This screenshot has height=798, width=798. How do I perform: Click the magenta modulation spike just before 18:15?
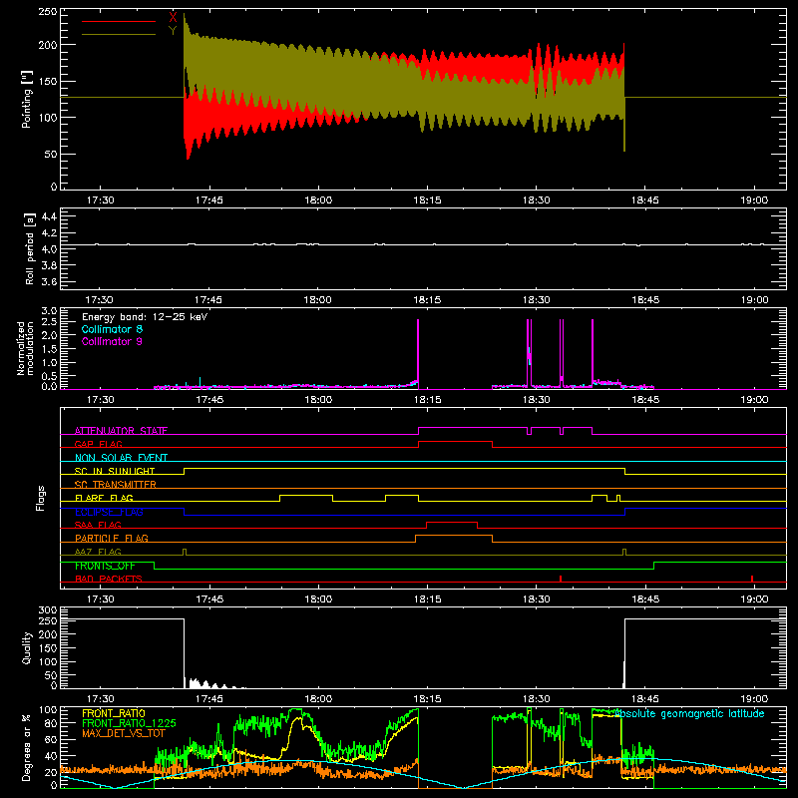418,354
